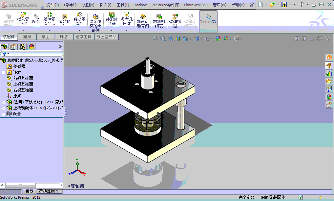Switch to the 办公室产品 tab
This screenshot has height=201, width=334.
pyautogui.click(x=106, y=37)
